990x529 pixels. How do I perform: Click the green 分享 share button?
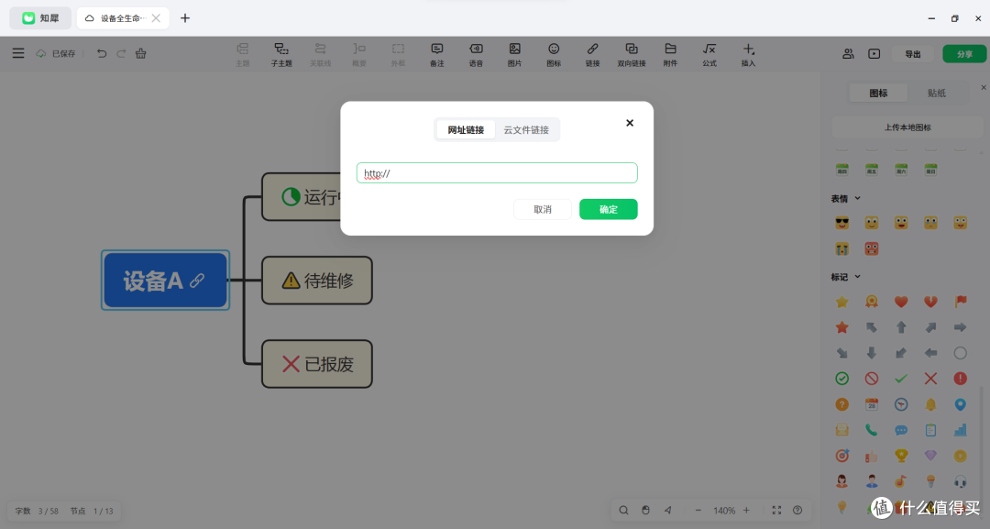pos(964,54)
